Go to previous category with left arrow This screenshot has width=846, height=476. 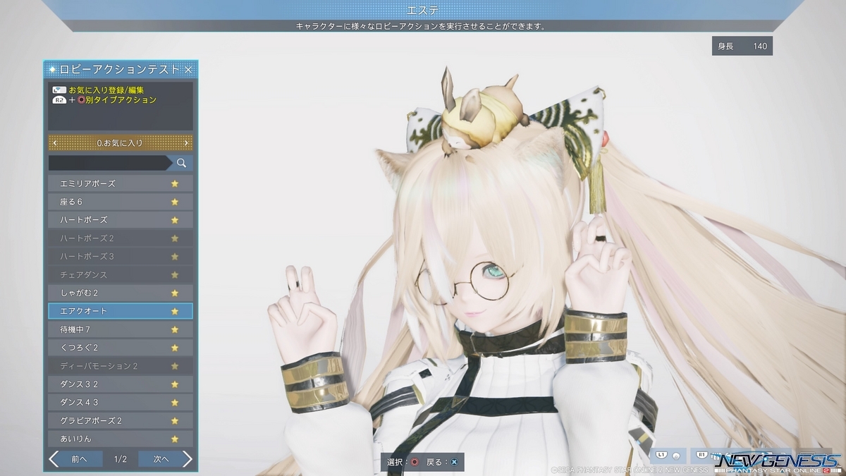point(55,143)
